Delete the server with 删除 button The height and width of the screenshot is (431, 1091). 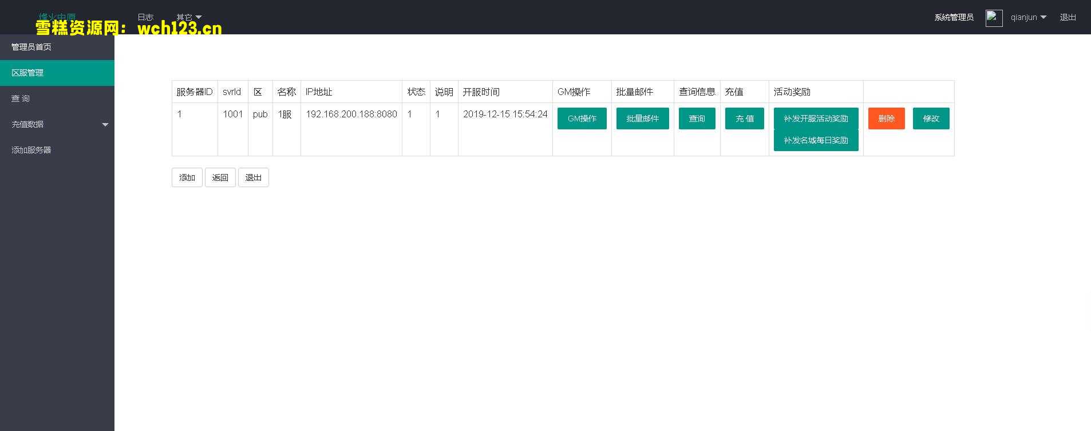point(886,118)
